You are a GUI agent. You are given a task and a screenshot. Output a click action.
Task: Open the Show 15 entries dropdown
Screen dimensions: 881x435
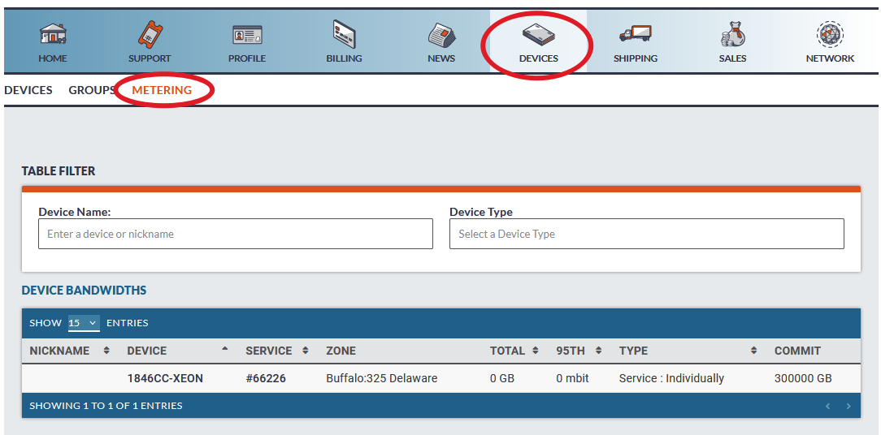(x=84, y=323)
